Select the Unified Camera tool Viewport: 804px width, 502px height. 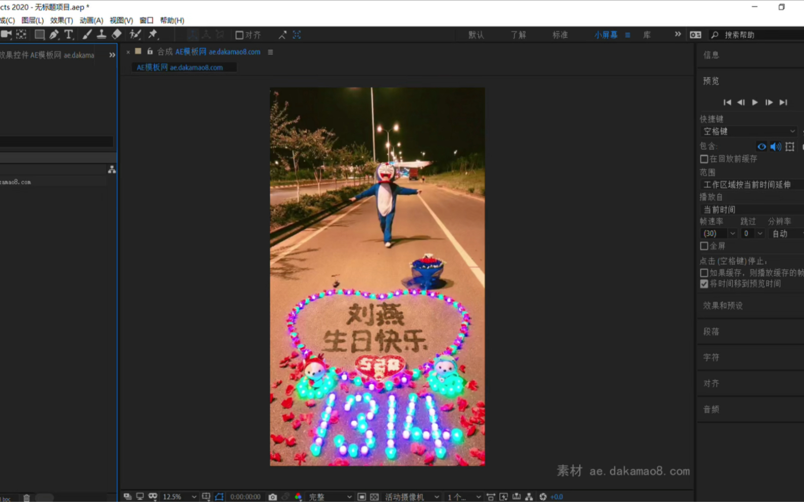(6, 34)
